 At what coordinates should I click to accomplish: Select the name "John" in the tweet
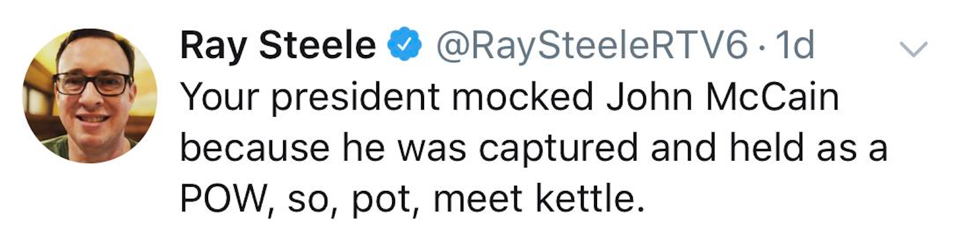pos(649,97)
